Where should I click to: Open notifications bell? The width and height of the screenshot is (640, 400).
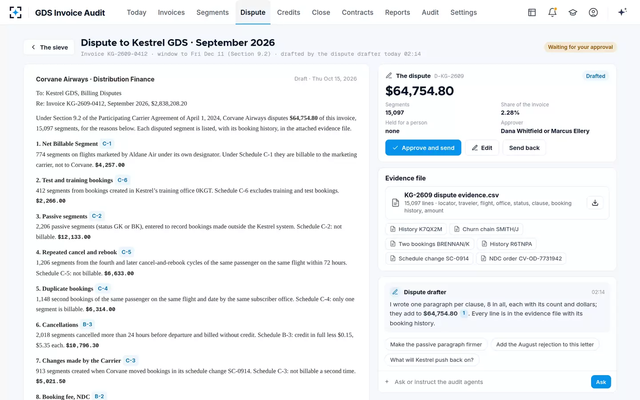coord(552,12)
